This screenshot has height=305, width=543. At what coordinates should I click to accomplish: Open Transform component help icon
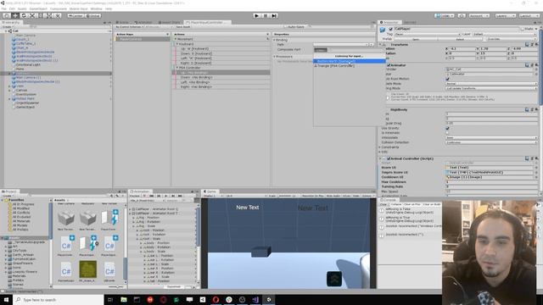(527, 45)
